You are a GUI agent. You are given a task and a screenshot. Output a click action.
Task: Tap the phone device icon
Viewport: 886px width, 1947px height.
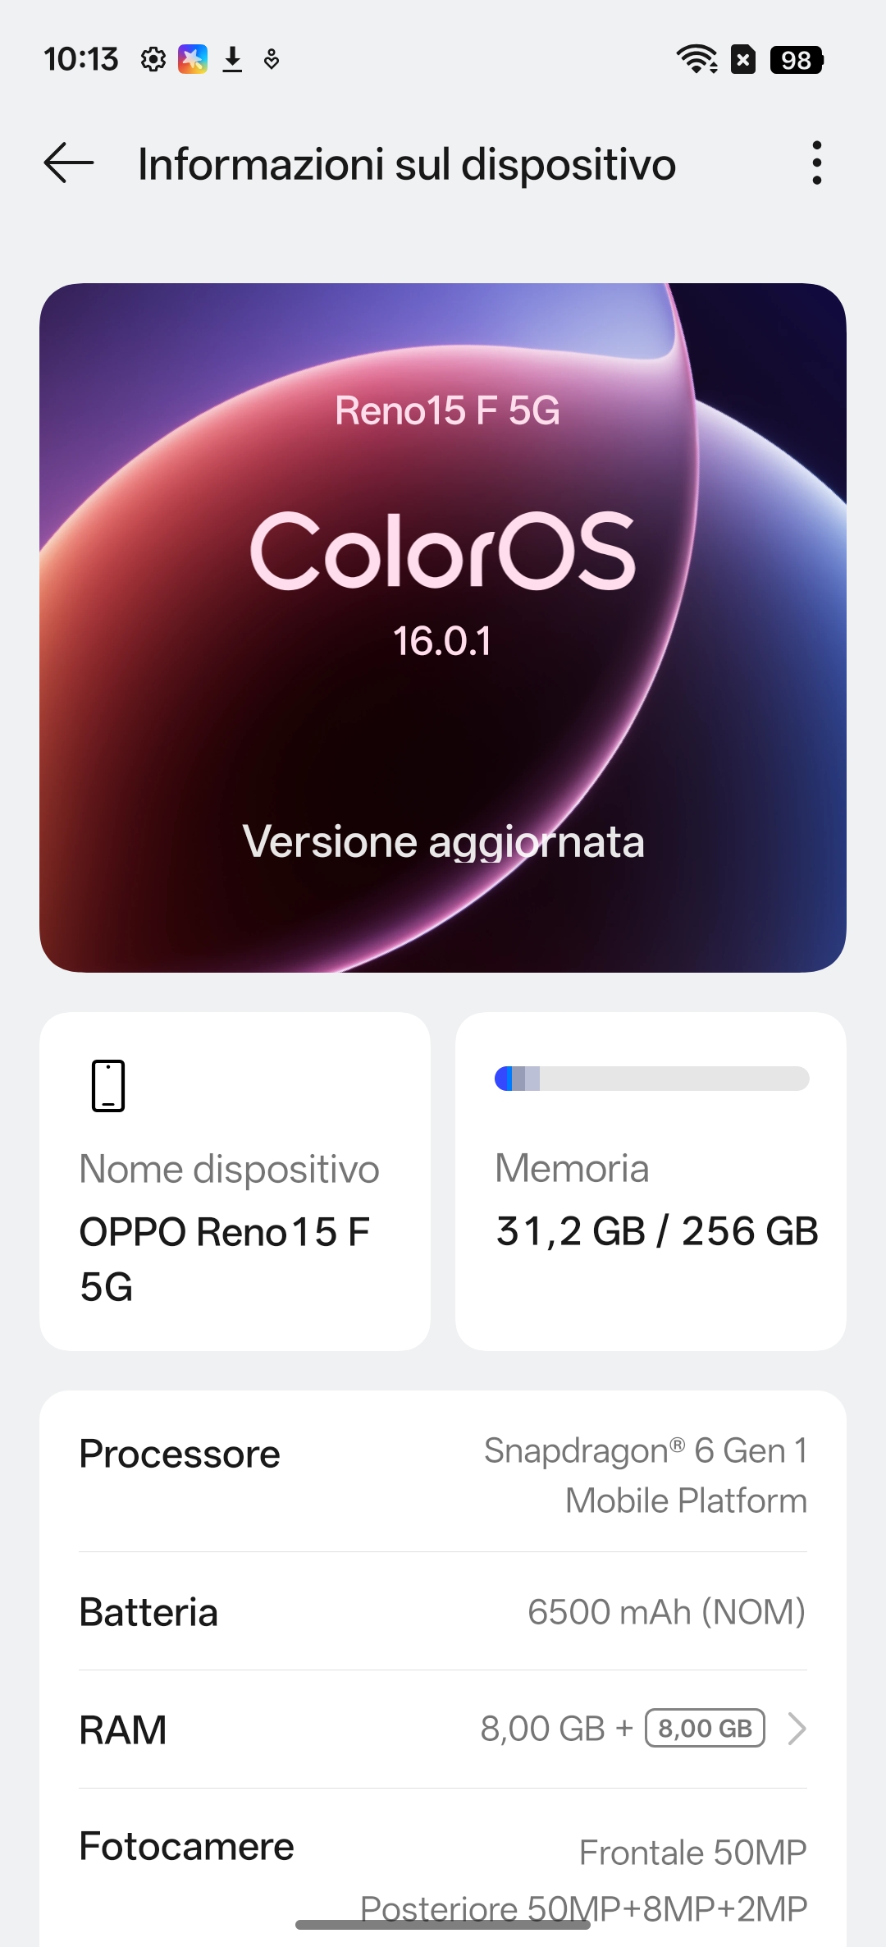pyautogui.click(x=108, y=1085)
